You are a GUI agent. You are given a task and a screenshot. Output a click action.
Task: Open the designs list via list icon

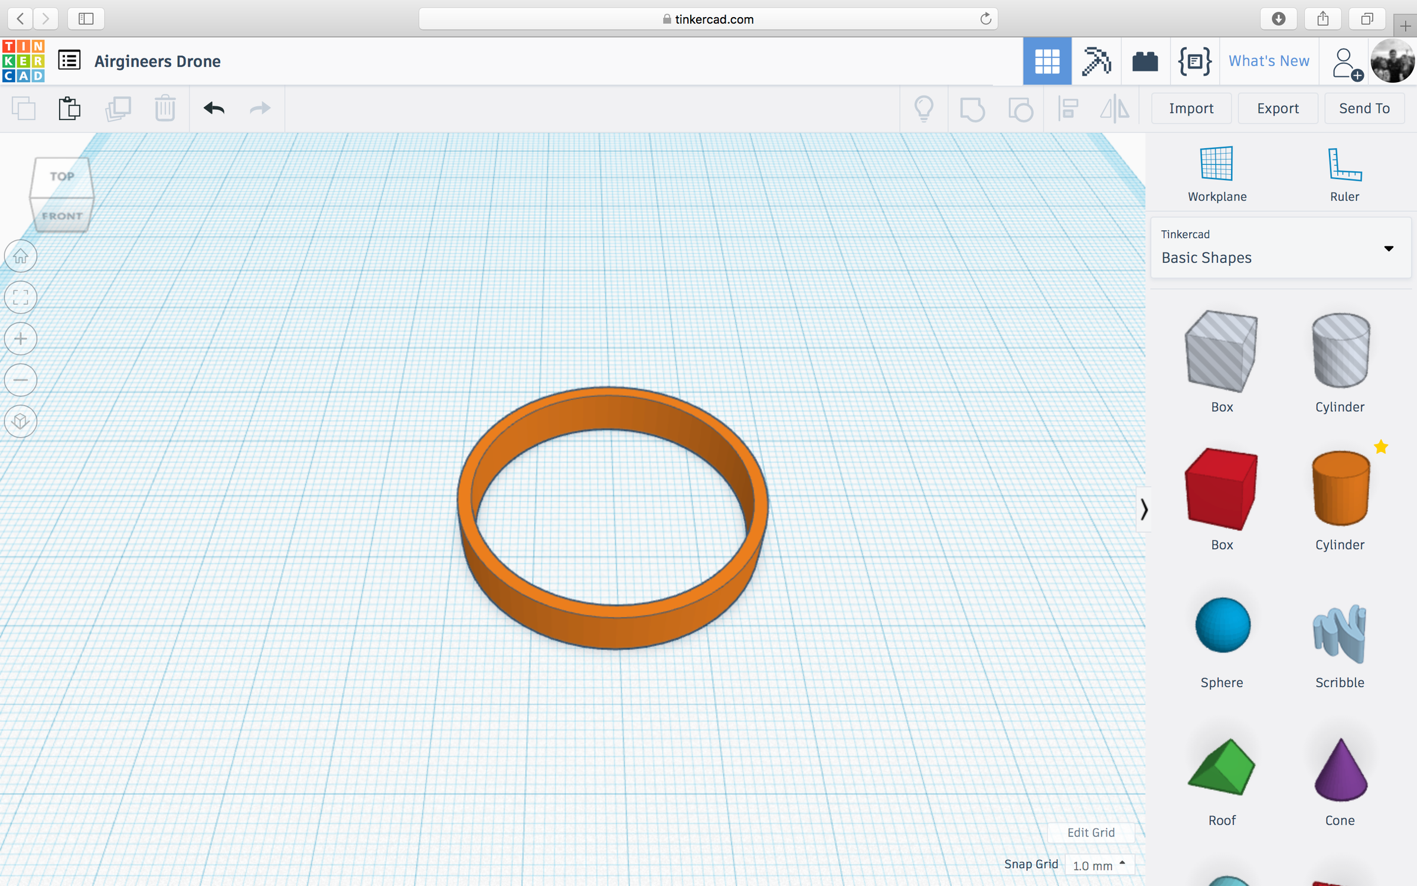(68, 60)
